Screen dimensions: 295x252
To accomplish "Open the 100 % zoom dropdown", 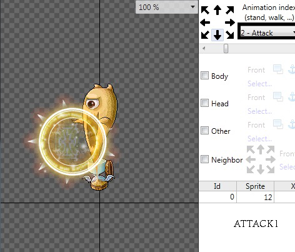I will [167, 8].
